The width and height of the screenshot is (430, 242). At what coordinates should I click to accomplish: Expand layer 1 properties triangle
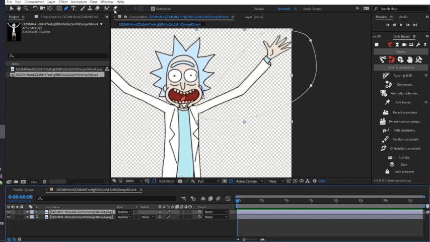[27, 212]
